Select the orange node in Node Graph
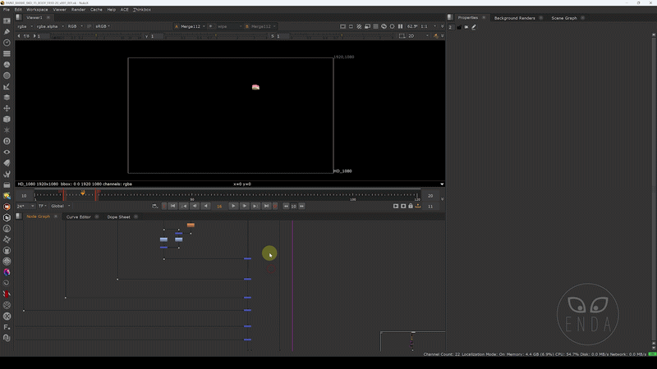The image size is (657, 369). click(x=191, y=225)
